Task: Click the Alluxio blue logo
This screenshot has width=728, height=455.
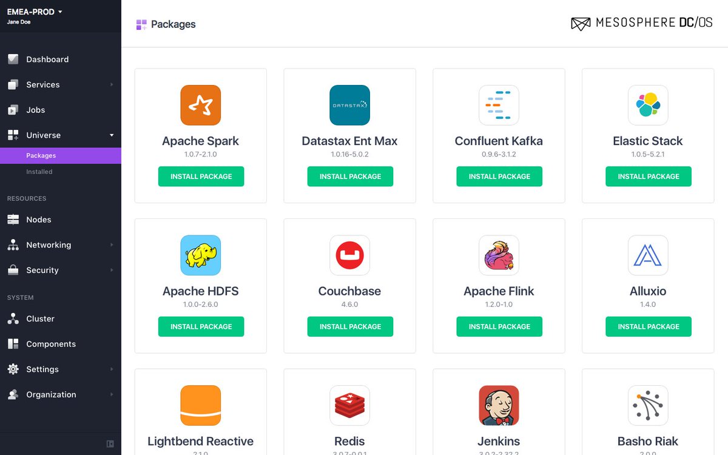Action: pos(648,255)
